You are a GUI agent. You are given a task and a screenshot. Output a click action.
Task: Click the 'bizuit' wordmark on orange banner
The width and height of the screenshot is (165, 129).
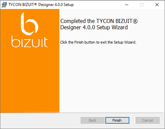[30, 42]
